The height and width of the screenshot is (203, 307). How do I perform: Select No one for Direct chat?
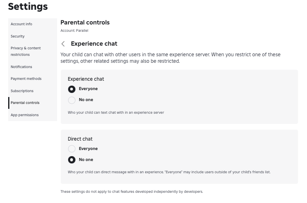pos(72,160)
